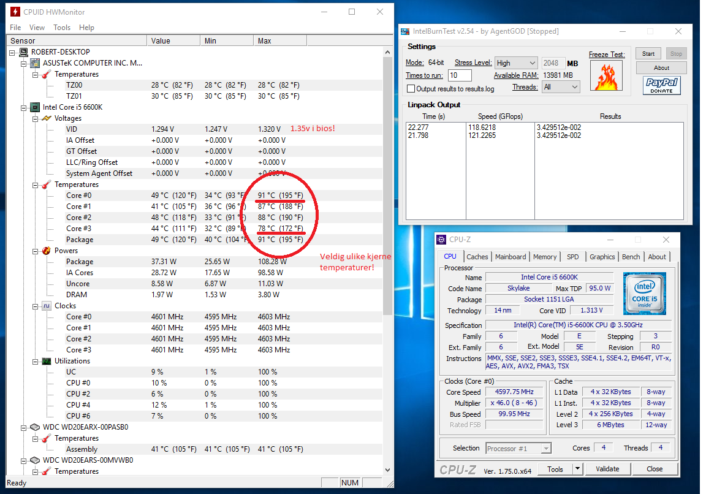Viewport: 706px width, 494px height.
Task: Collapse the WDC WD20EARX-00PASB0 node
Action: (23, 428)
